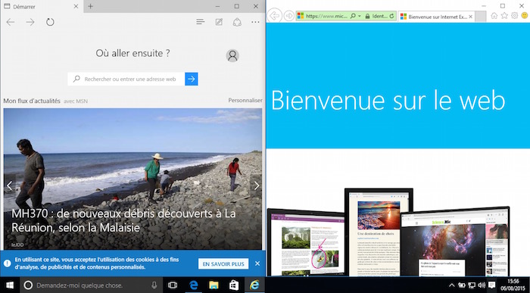Image resolution: width=530 pixels, height=293 pixels.
Task: Show site identification lock info in IE
Action: pos(376,16)
